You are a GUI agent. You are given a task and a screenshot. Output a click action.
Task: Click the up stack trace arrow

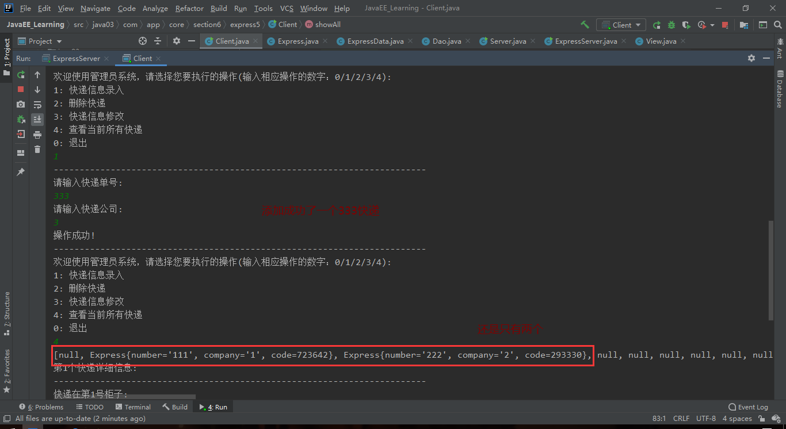37,75
